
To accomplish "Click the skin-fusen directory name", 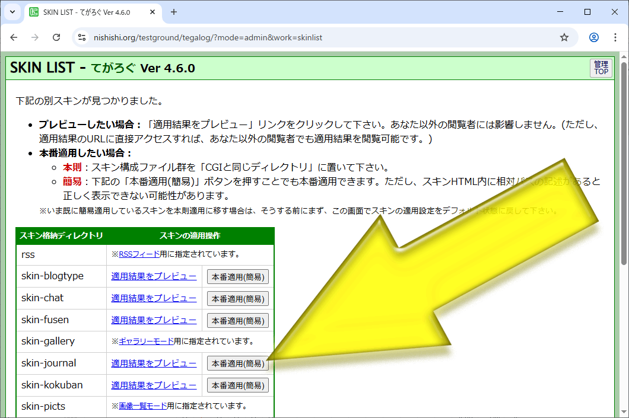I will [x=45, y=320].
